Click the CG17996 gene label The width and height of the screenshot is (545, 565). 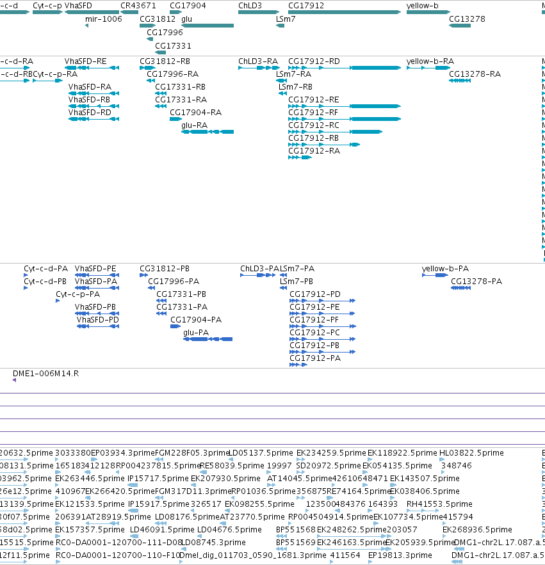(165, 33)
